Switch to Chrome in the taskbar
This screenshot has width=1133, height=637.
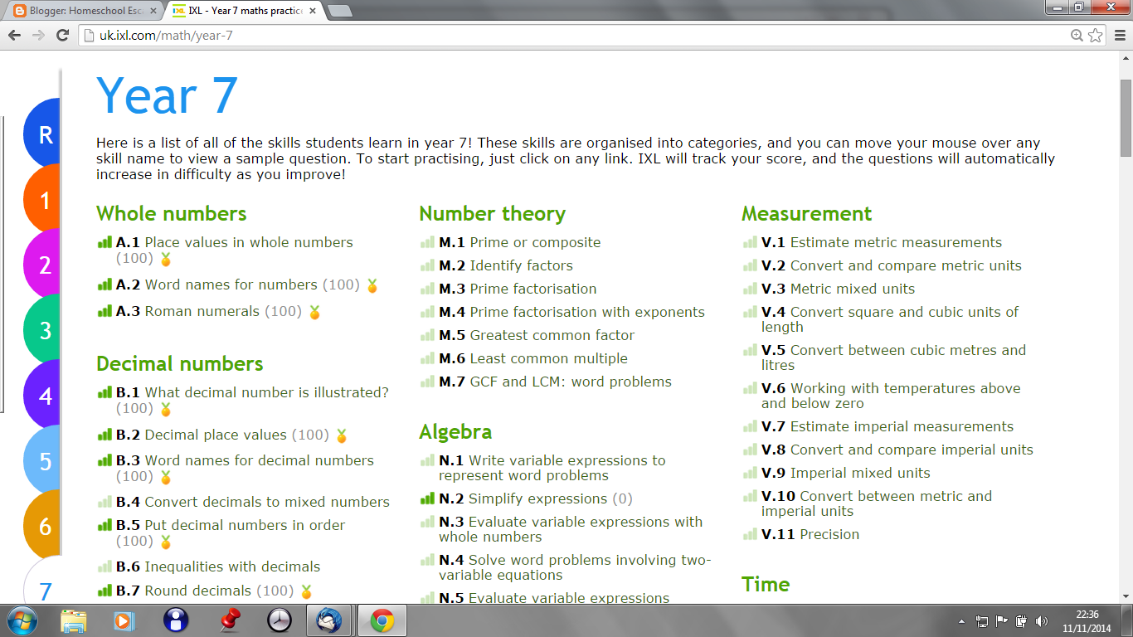[382, 620]
